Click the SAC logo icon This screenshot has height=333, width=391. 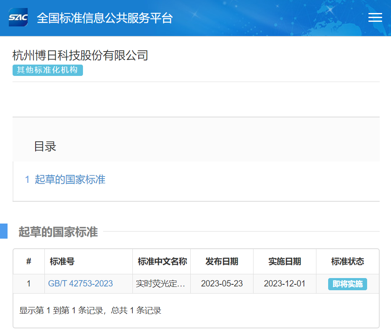(x=18, y=18)
